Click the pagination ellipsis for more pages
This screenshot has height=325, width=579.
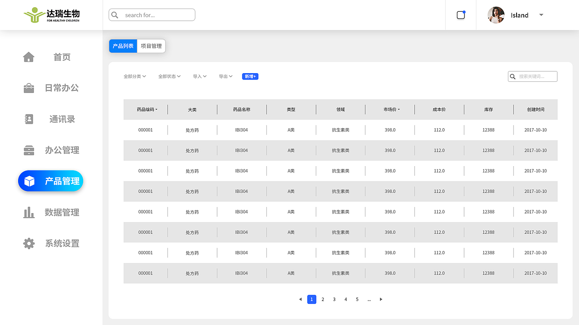pyautogui.click(x=369, y=299)
